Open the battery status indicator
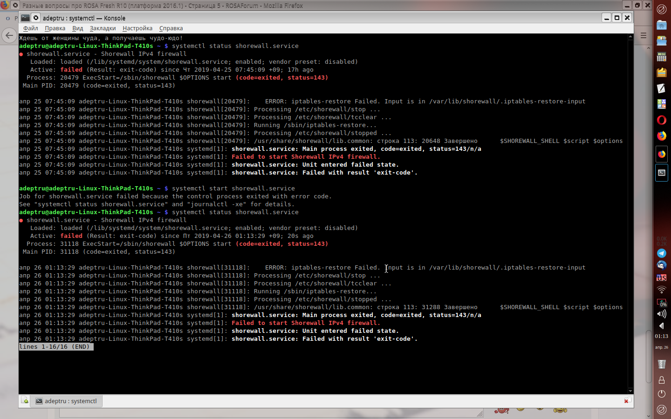The width and height of the screenshot is (671, 419). 662,302
